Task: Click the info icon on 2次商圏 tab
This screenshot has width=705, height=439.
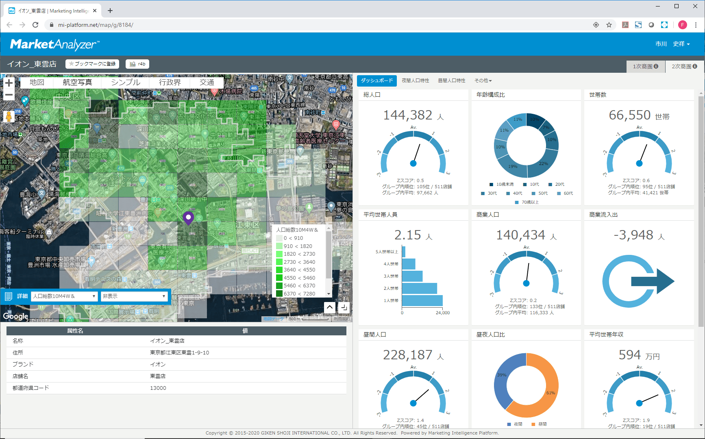Action: click(x=695, y=66)
